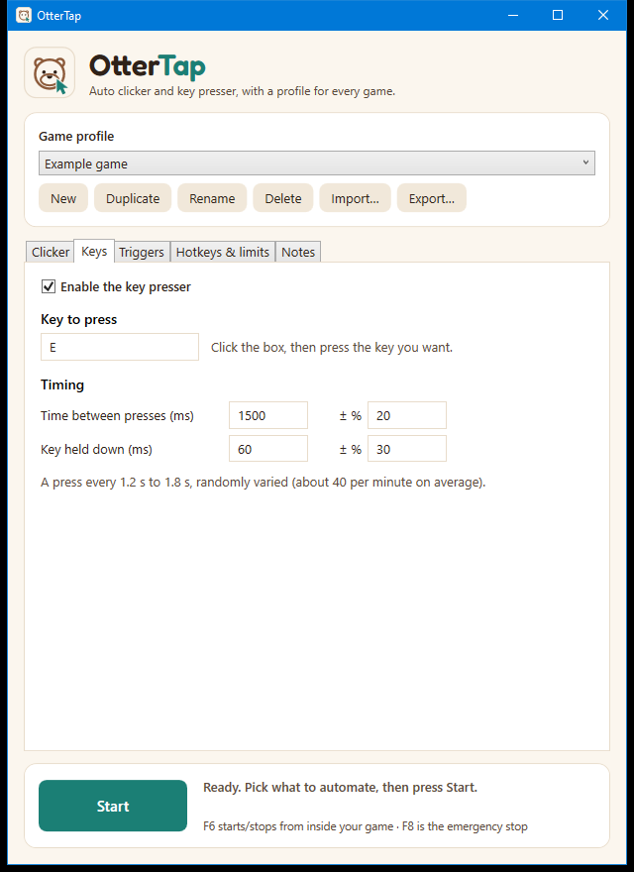Close the OtterTap window
The width and height of the screenshot is (634, 872).
point(603,15)
